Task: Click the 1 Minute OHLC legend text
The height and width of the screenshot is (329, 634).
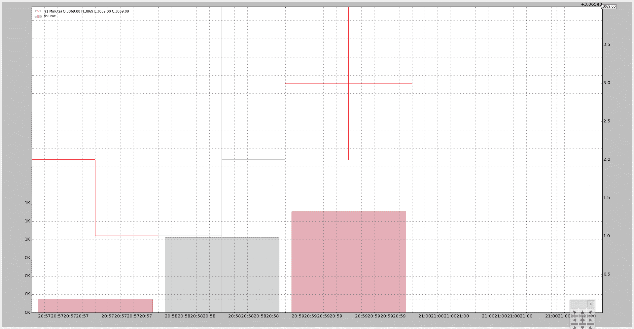Action: (x=87, y=11)
